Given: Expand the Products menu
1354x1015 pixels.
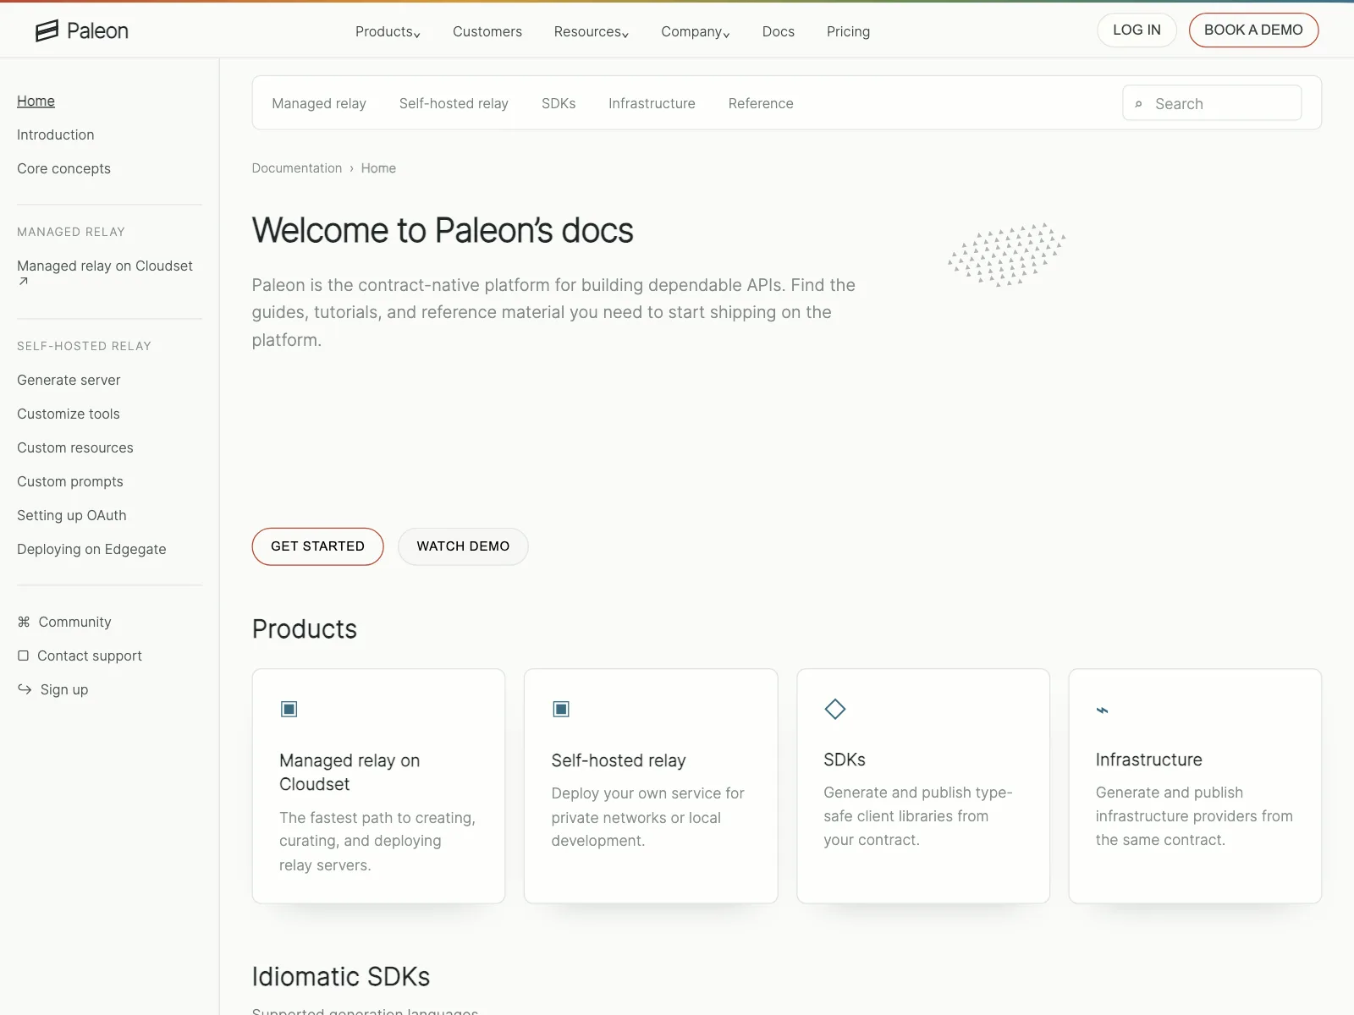Looking at the screenshot, I should click(x=388, y=31).
